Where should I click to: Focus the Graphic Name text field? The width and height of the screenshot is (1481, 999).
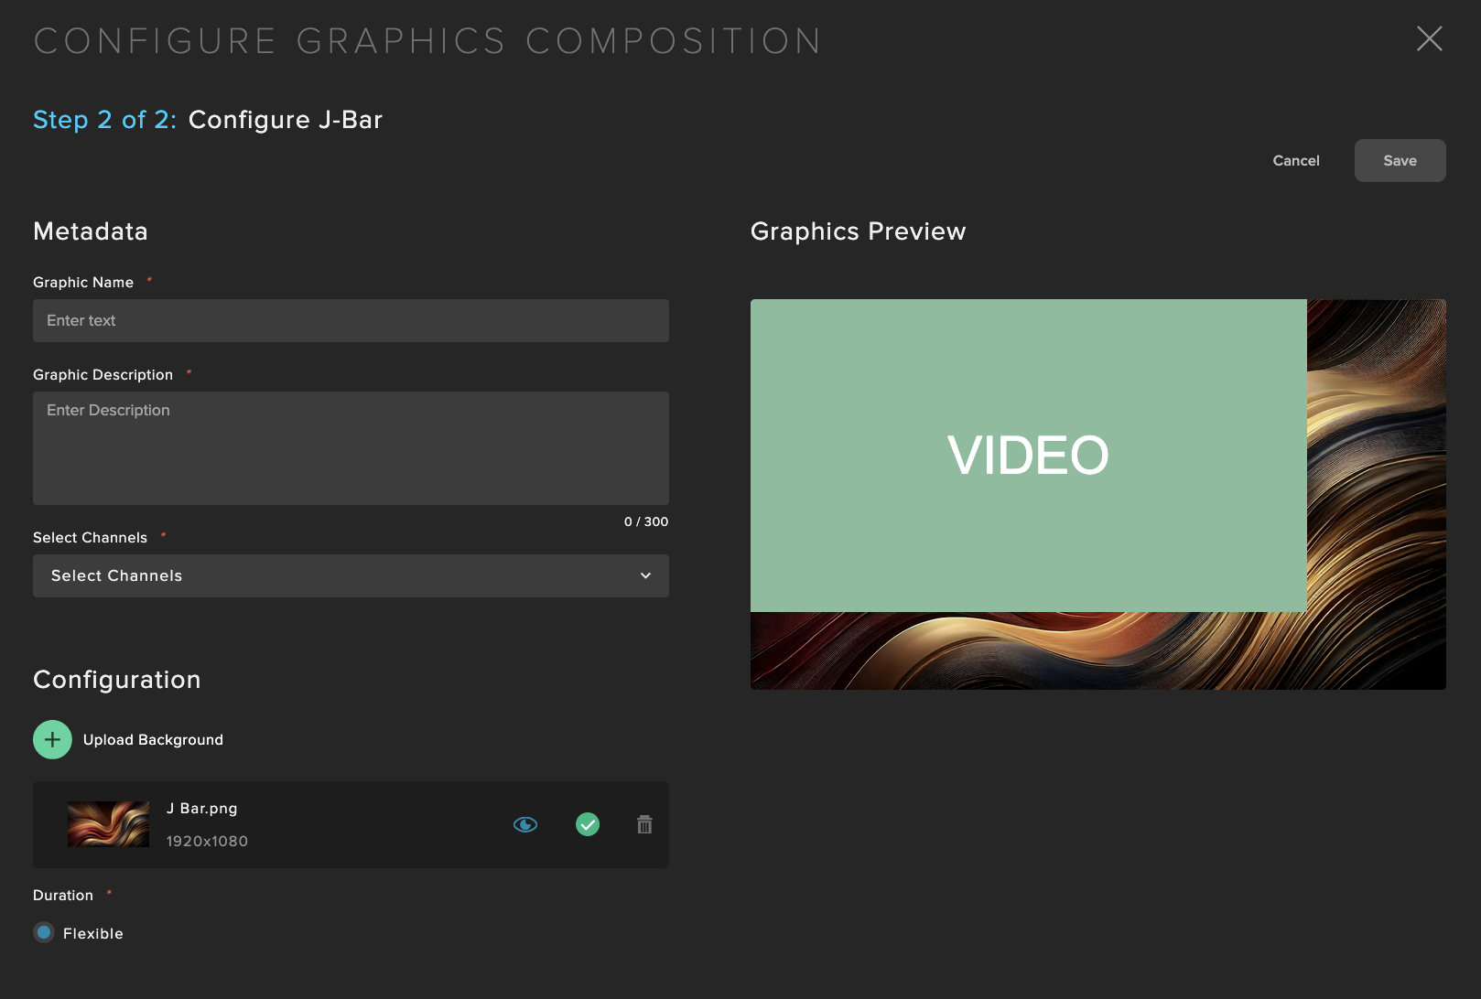(351, 321)
